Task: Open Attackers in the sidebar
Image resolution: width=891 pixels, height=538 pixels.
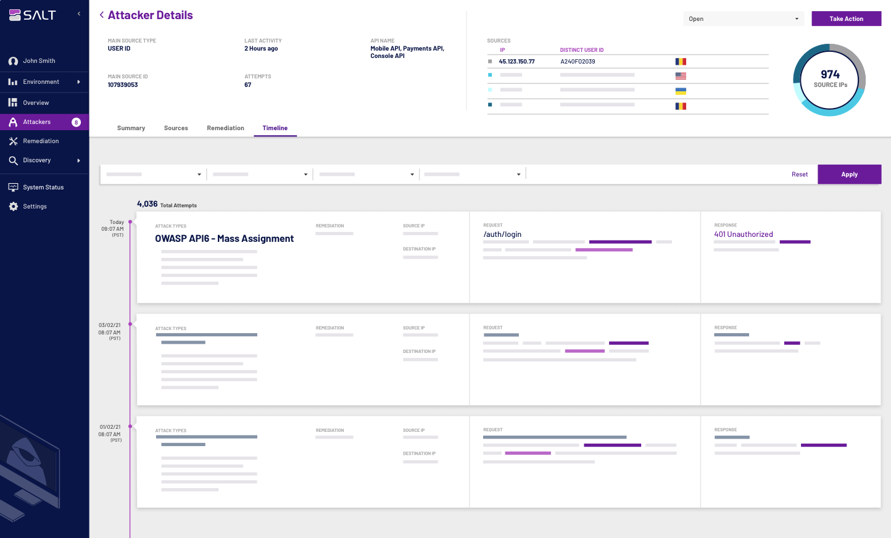Action: pyautogui.click(x=44, y=122)
